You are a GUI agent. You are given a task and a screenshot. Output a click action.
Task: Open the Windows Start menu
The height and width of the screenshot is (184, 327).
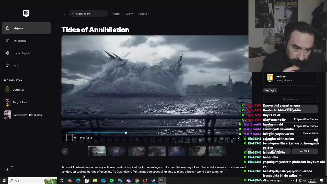pos(4,181)
